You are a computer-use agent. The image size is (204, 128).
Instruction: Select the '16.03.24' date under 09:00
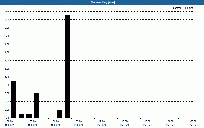[x=78, y=125]
